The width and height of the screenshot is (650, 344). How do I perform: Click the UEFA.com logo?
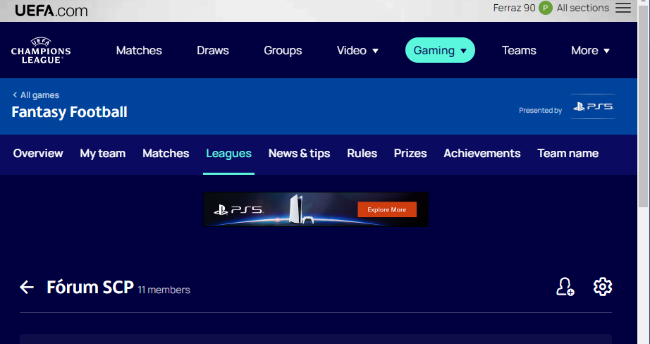(51, 11)
